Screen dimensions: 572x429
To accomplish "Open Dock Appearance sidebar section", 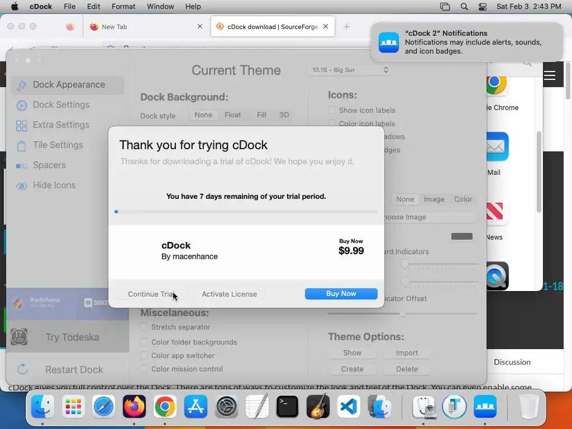I will [68, 85].
